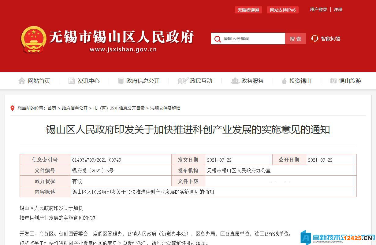Select 法规文件及解读 in the breadcrumb
This screenshot has width=376, height=245.
point(165,108)
